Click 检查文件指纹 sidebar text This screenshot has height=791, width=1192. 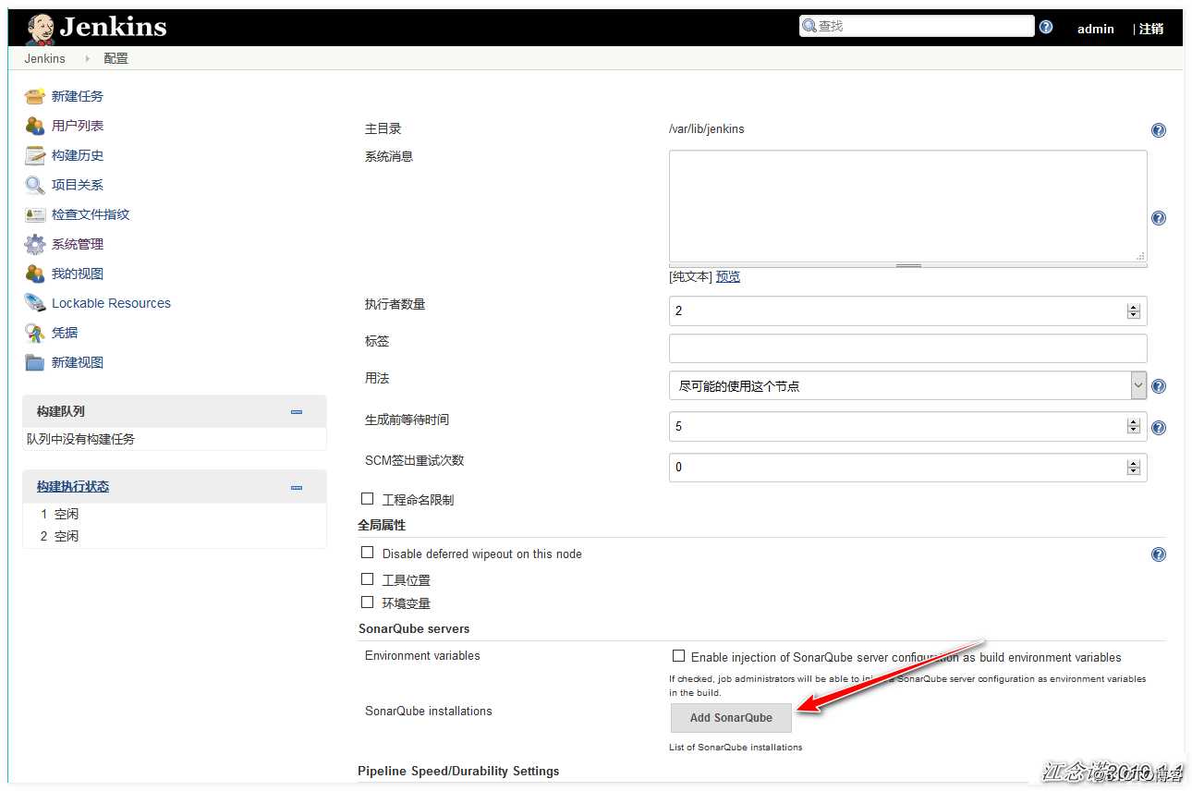(x=91, y=214)
